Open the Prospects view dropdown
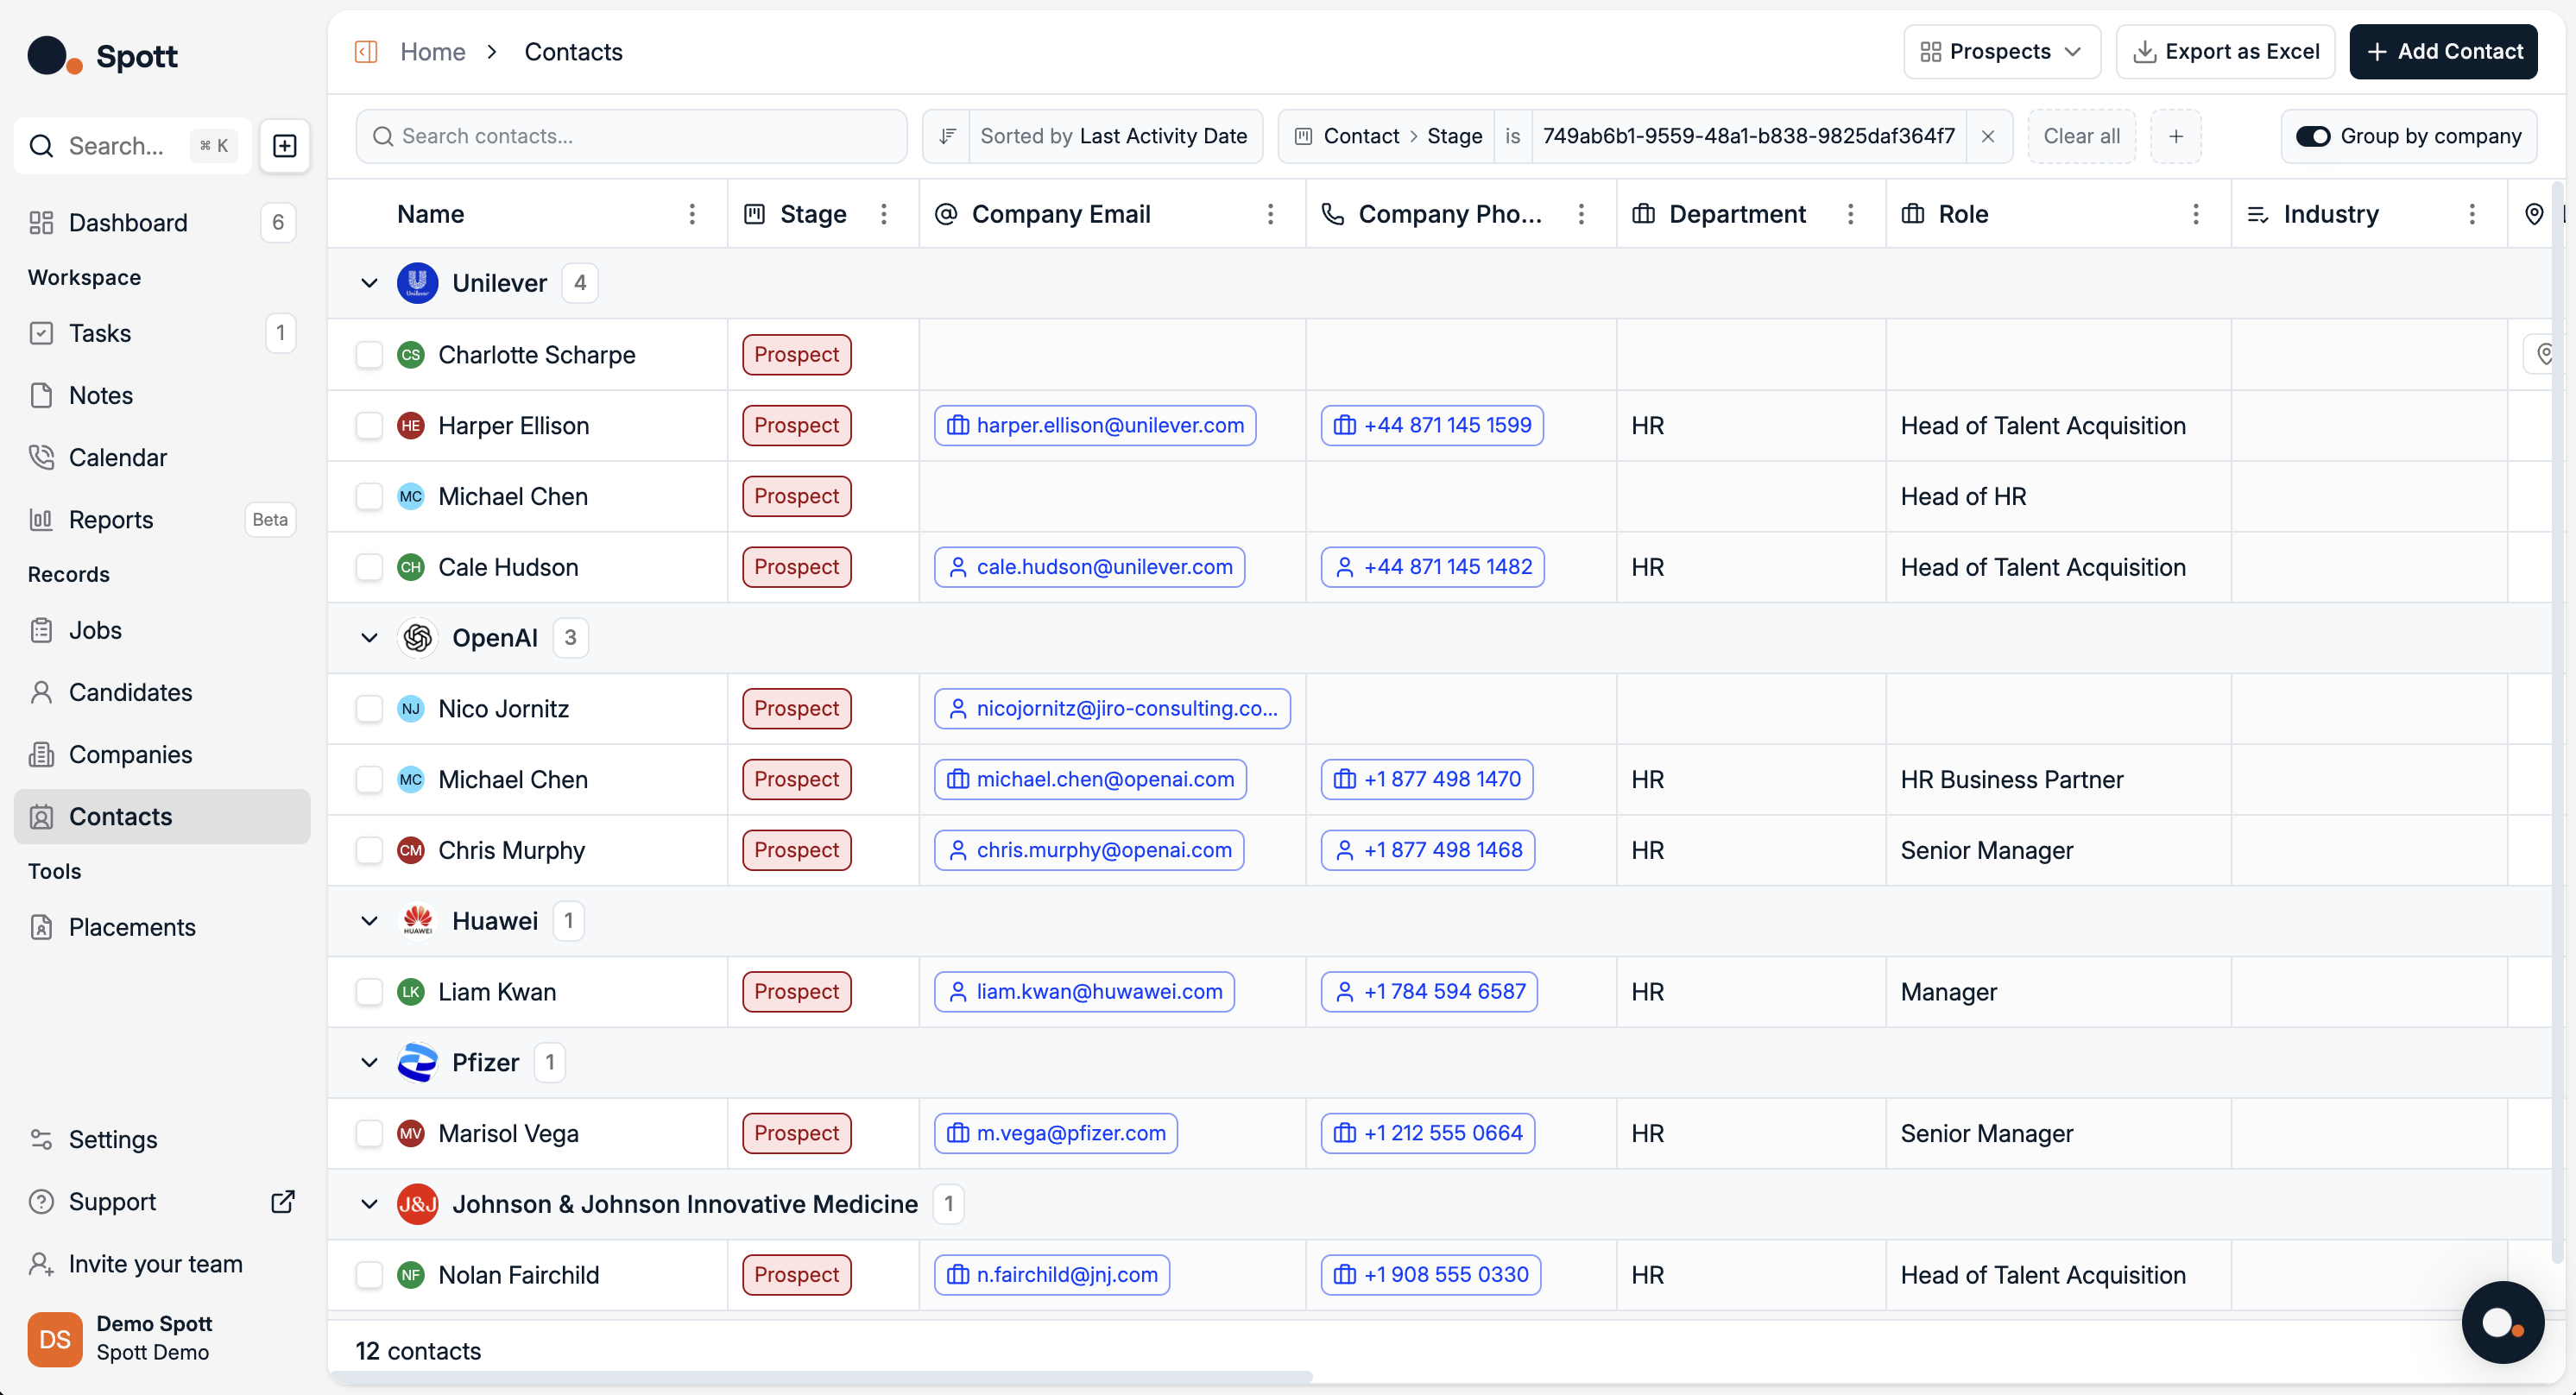Screen dimensions: 2576x1395 [x=2002, y=52]
